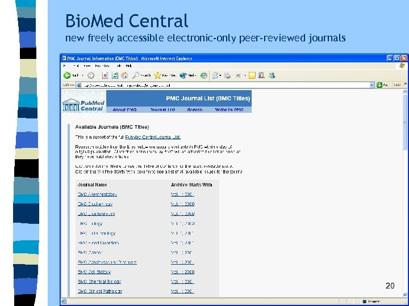This screenshot has height=306, width=409.
Task: Click the page scrollbar down arrow
Action: pos(405,295)
